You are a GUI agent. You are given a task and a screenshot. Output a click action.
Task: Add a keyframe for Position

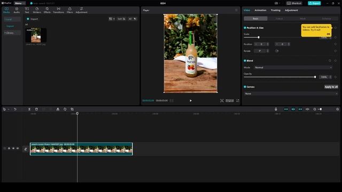(x=336, y=44)
